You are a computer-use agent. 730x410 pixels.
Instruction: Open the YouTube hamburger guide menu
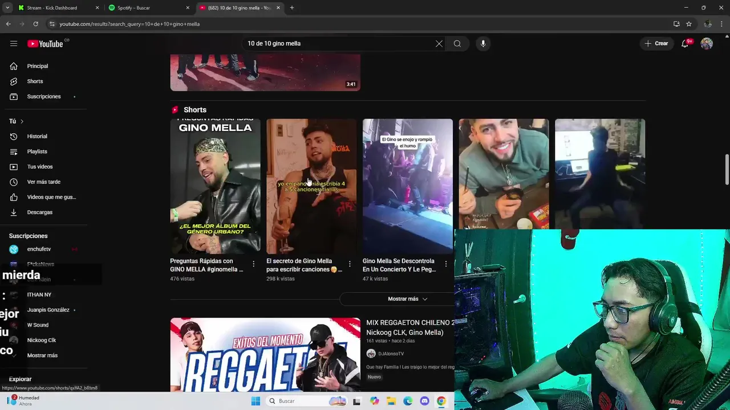click(14, 43)
